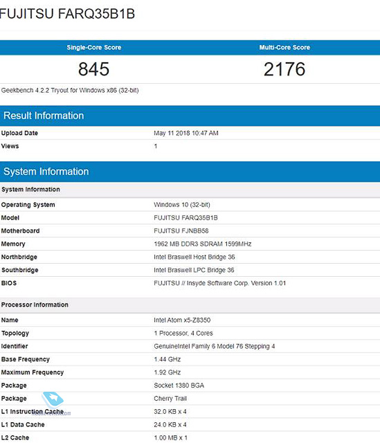Select the 1.92 GHz maximum frequency value
This screenshot has width=380, height=443.
coord(168,372)
